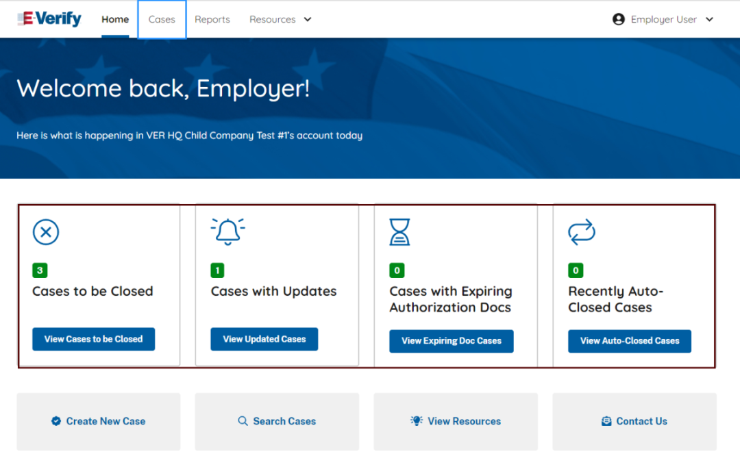Click the E-Verify logo
The image size is (740, 469).
pyautogui.click(x=49, y=19)
